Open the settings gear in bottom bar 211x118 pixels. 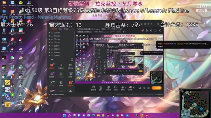click(x=148, y=88)
